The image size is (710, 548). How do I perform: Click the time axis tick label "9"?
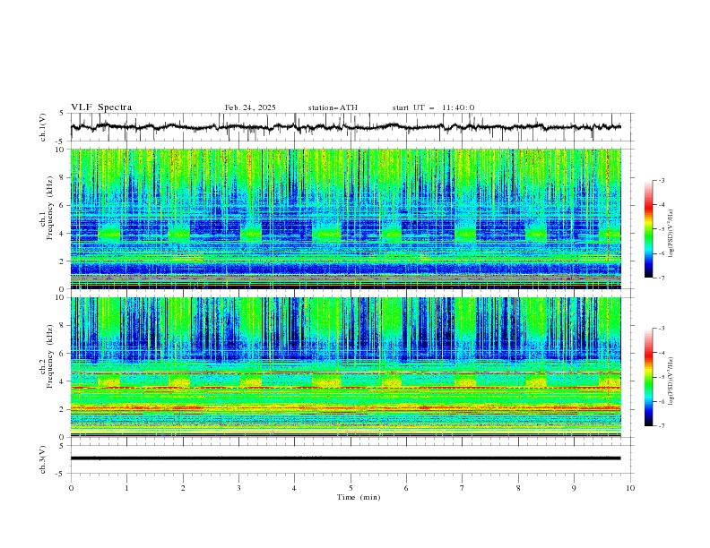574,488
